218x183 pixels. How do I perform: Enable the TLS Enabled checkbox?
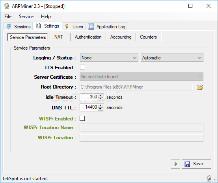coord(82,67)
